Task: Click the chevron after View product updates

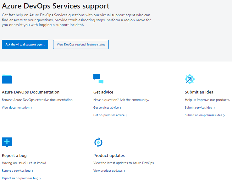Action: point(124,171)
